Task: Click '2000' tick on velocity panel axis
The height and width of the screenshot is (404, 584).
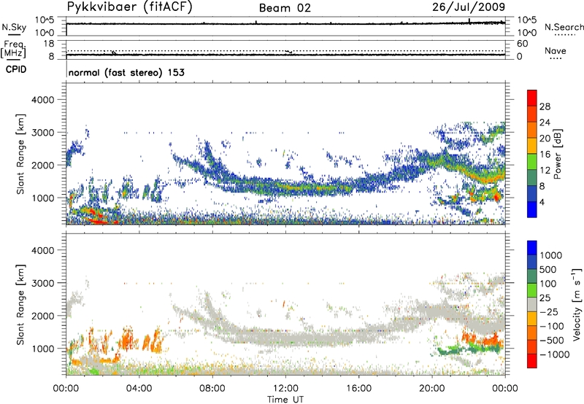Action: coord(43,316)
